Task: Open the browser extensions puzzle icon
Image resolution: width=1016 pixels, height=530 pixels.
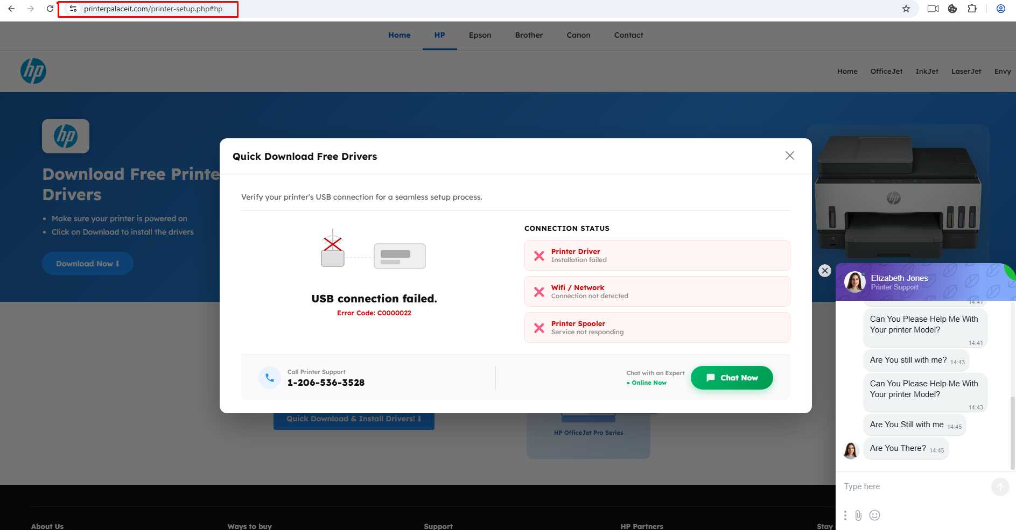Action: pos(972,9)
